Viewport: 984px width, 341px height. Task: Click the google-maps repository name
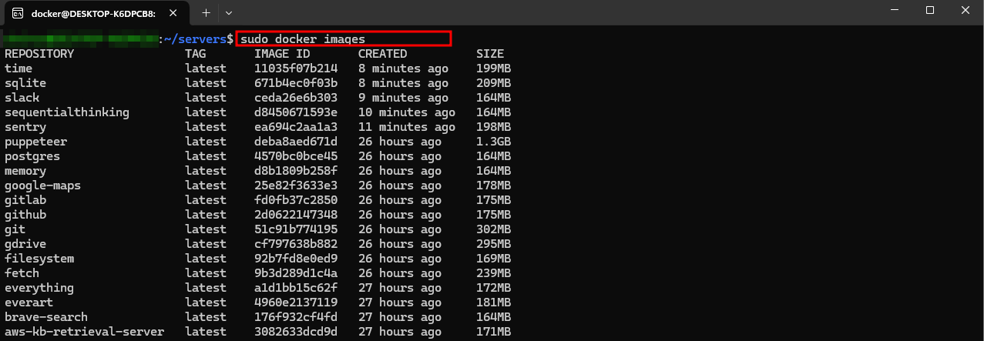(x=42, y=186)
